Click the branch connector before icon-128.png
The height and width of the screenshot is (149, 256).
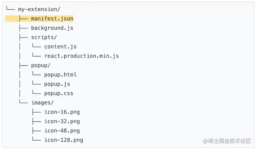36,140
